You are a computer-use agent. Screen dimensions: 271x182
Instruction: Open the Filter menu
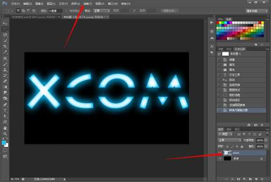[x=87, y=4]
